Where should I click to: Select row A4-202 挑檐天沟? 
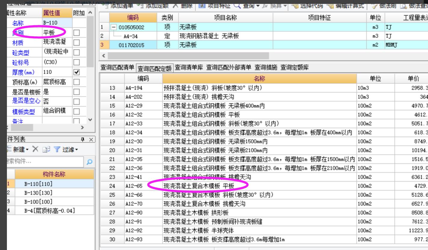coord(264,97)
